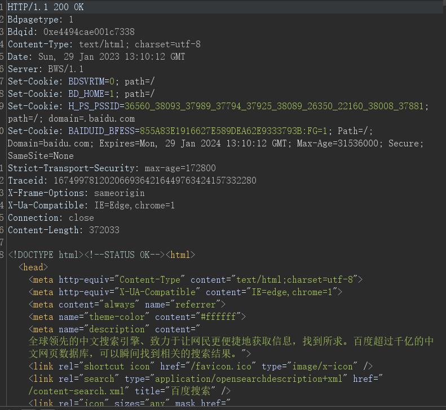Click "path=/; domain=.baidu.com" line

[x=71, y=118]
